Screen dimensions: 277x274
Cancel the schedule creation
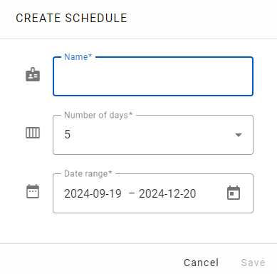tap(201, 263)
